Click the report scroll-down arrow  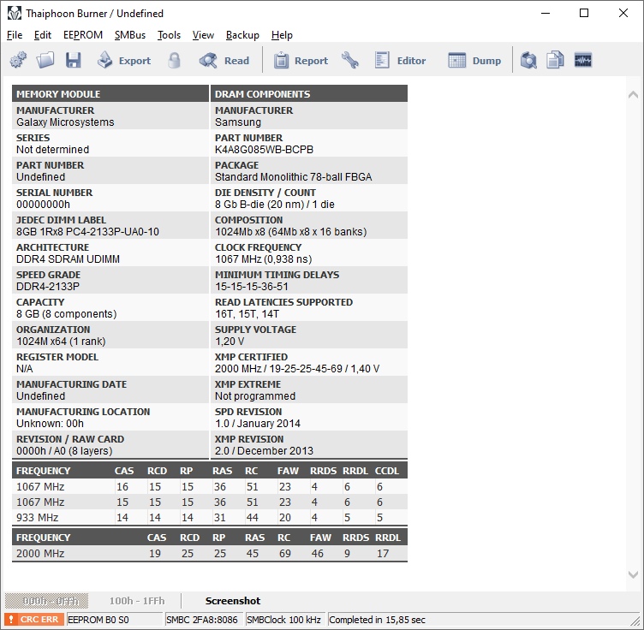click(633, 574)
